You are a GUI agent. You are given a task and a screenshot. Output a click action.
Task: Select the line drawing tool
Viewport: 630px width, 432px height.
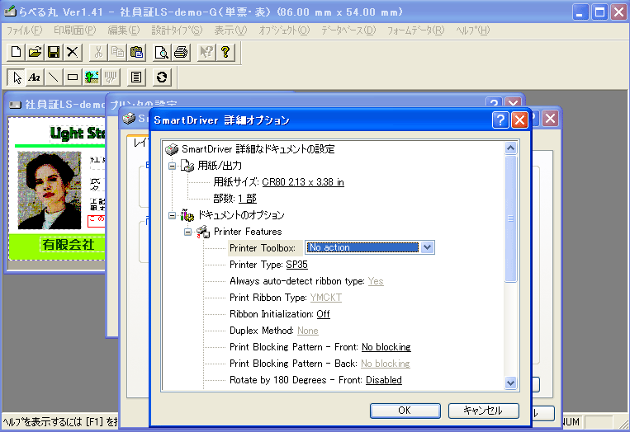pyautogui.click(x=54, y=77)
